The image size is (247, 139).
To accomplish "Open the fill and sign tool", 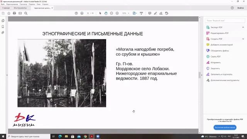I will pos(221,75).
